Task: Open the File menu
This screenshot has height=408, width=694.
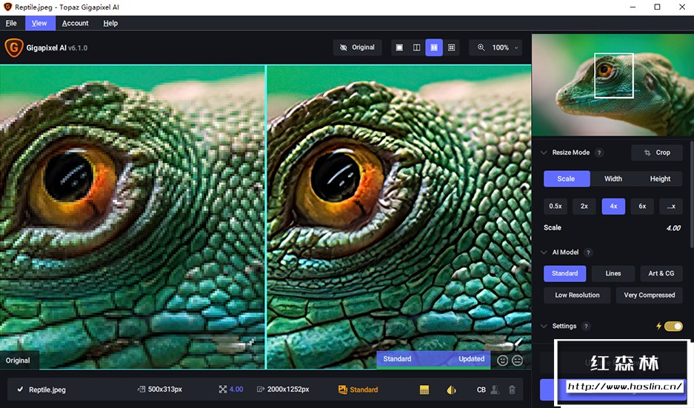Action: tap(11, 23)
